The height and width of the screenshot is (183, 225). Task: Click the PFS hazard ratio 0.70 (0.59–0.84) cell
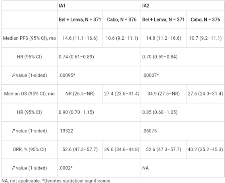pos(183,56)
